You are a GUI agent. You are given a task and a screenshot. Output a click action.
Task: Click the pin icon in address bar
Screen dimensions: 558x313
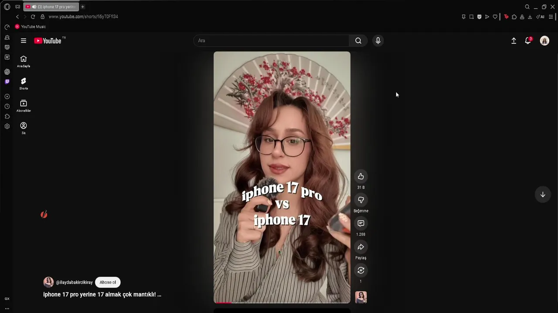pos(463,17)
